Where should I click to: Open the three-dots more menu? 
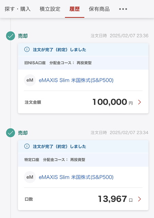coord(123,9)
